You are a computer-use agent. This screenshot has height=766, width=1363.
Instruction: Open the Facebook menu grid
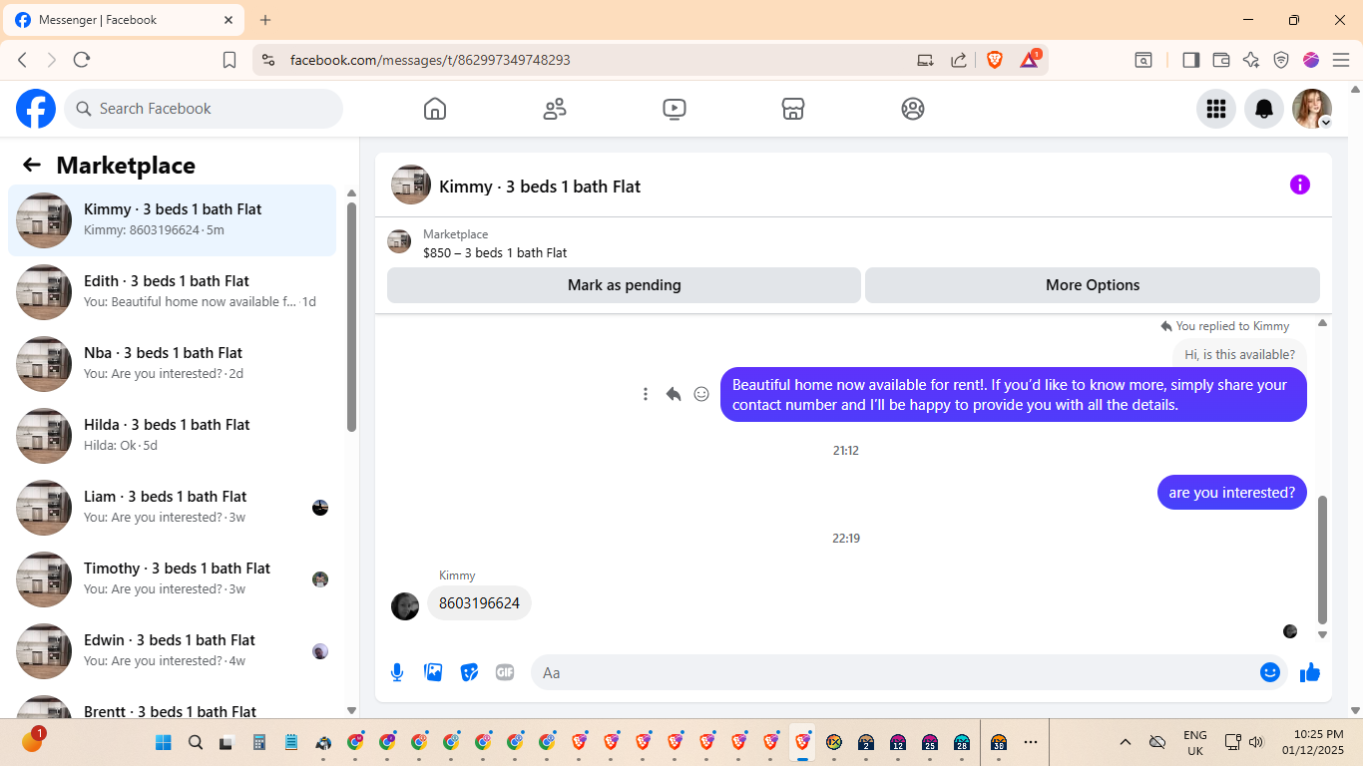(1216, 109)
